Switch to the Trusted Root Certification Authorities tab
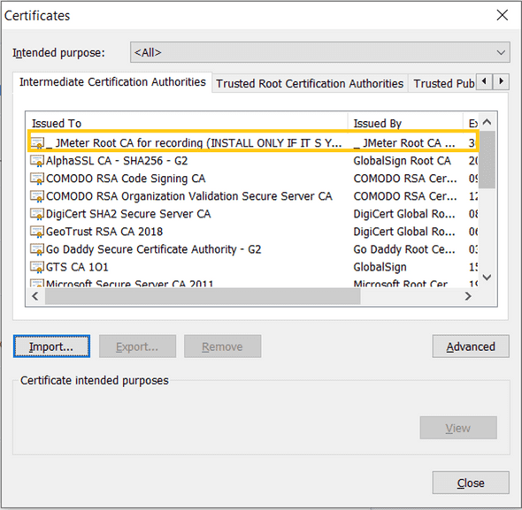The height and width of the screenshot is (510, 522). click(310, 83)
